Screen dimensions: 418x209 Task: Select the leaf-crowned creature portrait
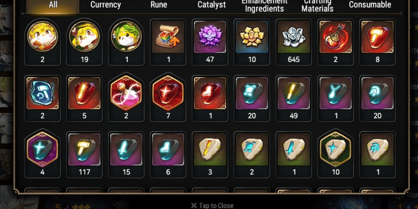[126, 42]
